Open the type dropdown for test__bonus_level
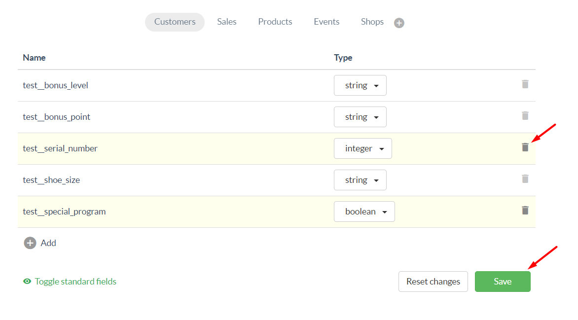 point(360,85)
